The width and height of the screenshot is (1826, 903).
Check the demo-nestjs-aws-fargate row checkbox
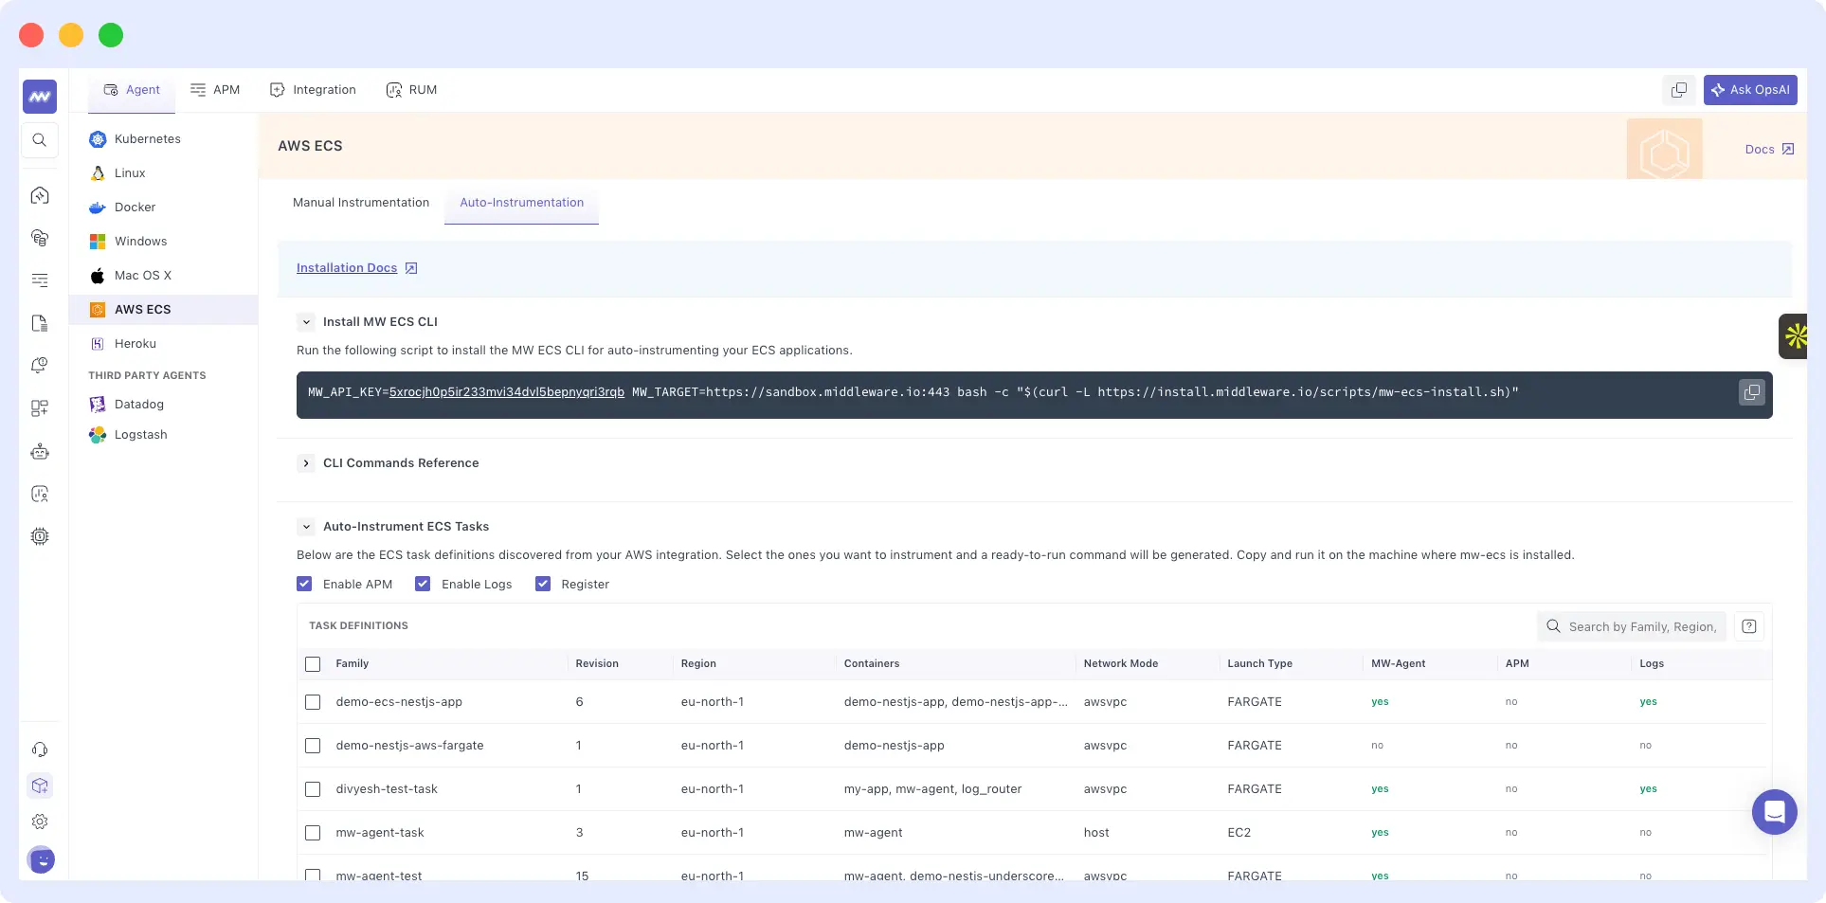[x=313, y=746]
